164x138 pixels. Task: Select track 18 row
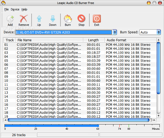[x=80, y=113]
